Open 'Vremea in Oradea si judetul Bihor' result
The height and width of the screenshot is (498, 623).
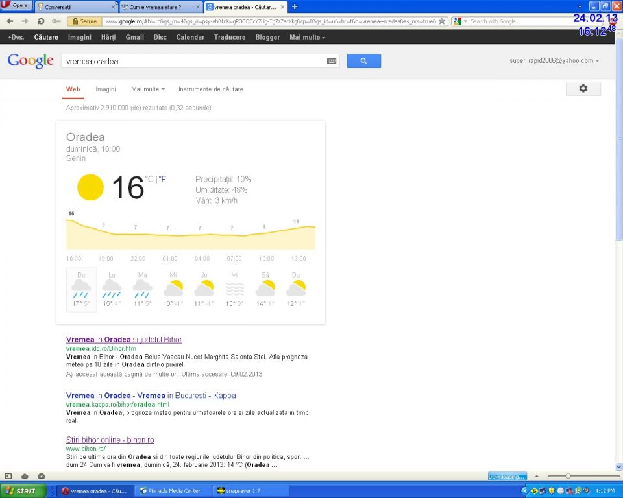click(x=124, y=340)
